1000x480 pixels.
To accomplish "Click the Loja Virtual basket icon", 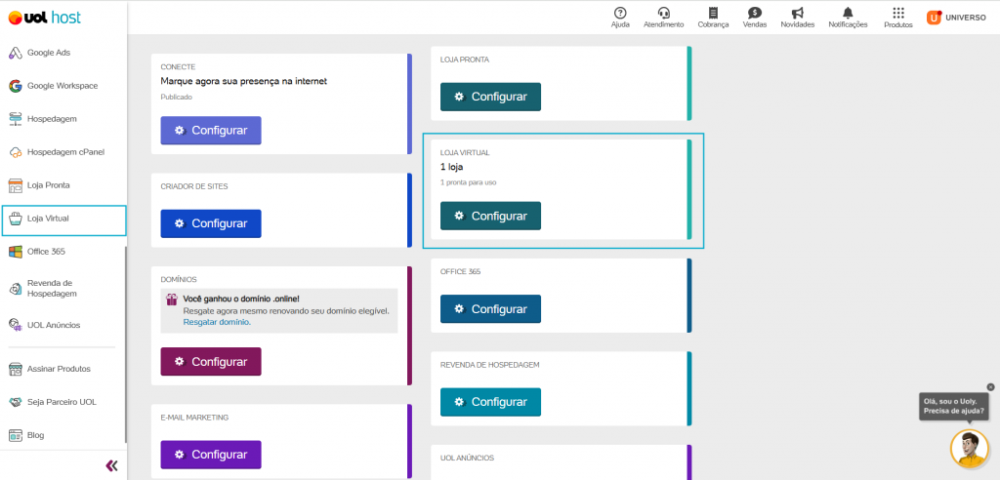I will (x=16, y=219).
